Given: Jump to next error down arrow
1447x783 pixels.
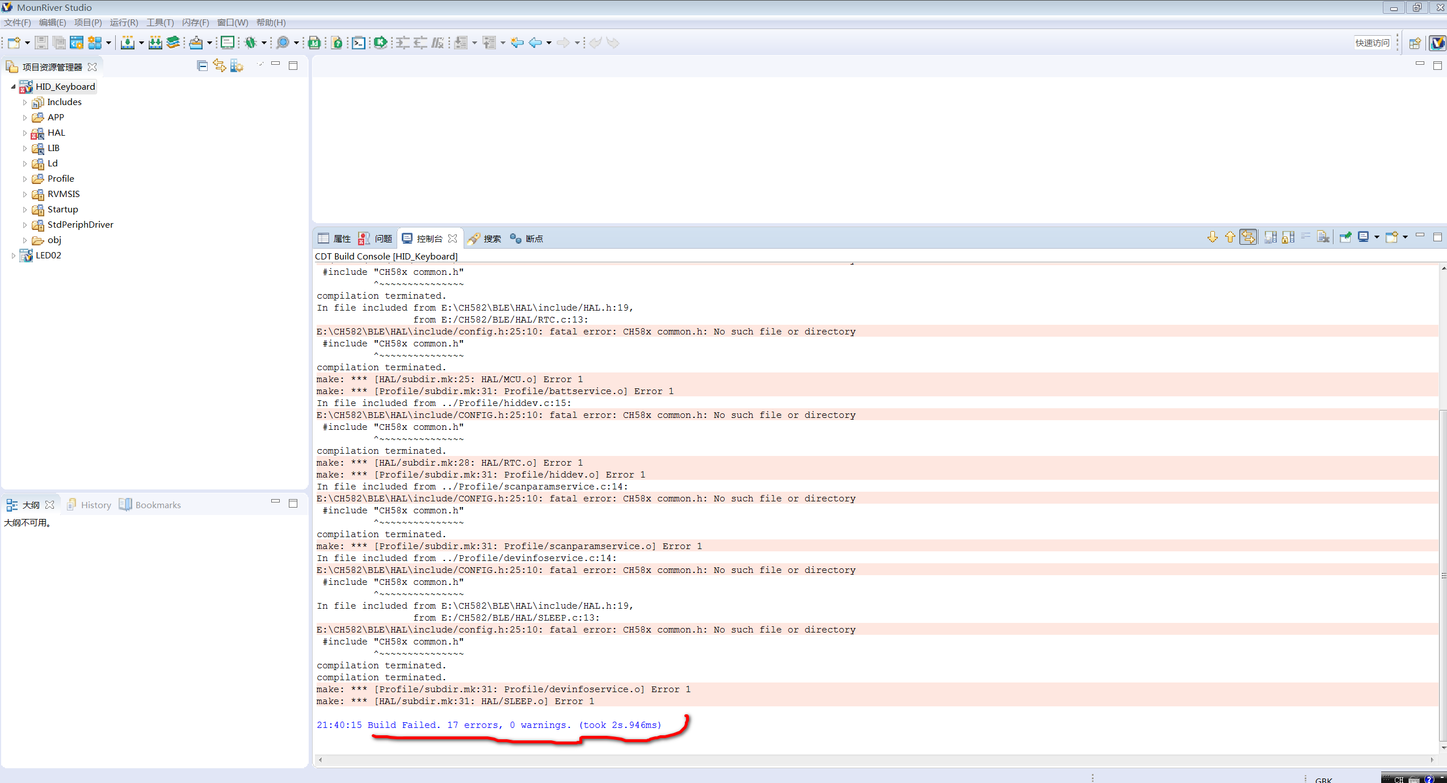Looking at the screenshot, I should 1212,237.
